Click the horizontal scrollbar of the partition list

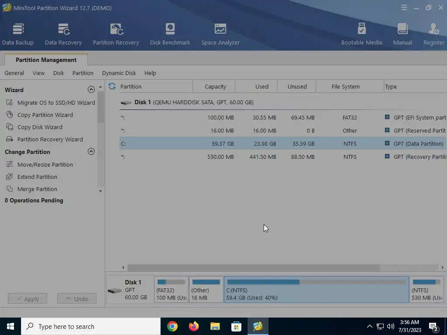(254, 268)
